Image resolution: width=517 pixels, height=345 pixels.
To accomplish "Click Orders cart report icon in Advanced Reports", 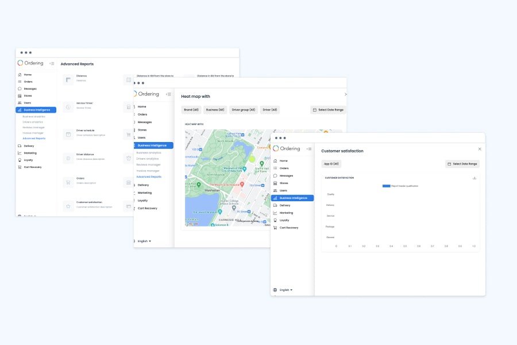I will [x=68, y=182].
